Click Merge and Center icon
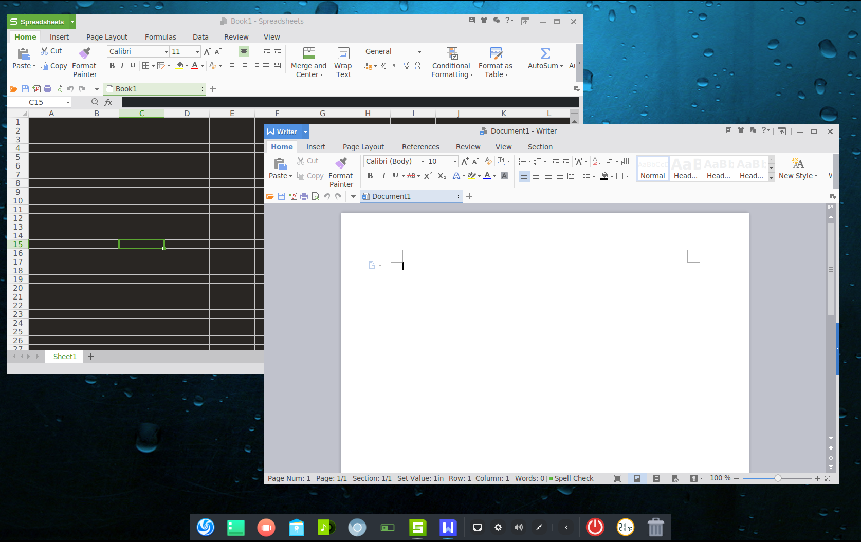The width and height of the screenshot is (861, 542). click(309, 53)
